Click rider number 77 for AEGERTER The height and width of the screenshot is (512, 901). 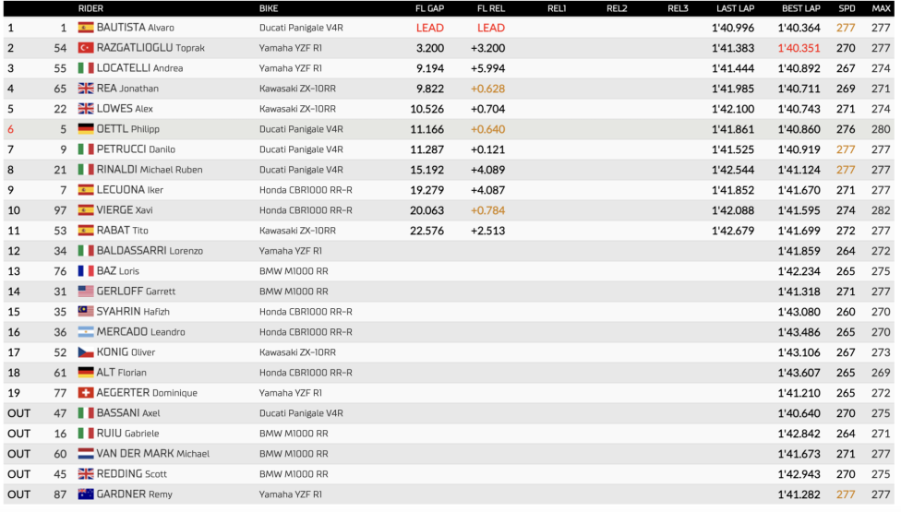coord(60,393)
